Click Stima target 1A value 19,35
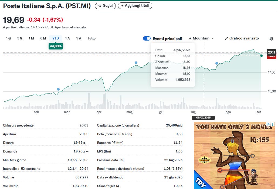Image resolution: width=278 pixels, height=189 pixels. pyautogui.click(x=178, y=186)
